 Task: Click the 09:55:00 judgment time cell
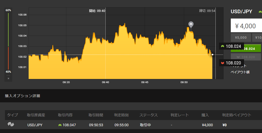pos(122,125)
